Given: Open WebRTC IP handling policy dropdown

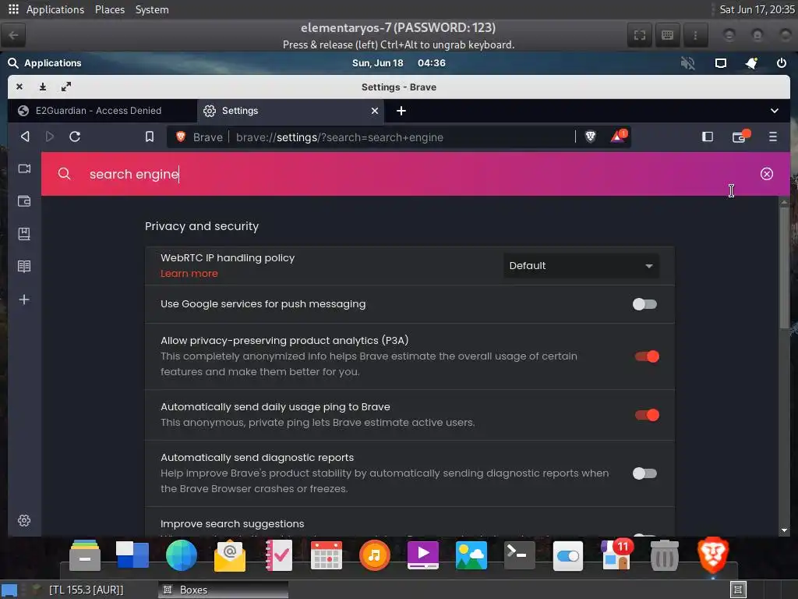Looking at the screenshot, I should click(x=581, y=265).
